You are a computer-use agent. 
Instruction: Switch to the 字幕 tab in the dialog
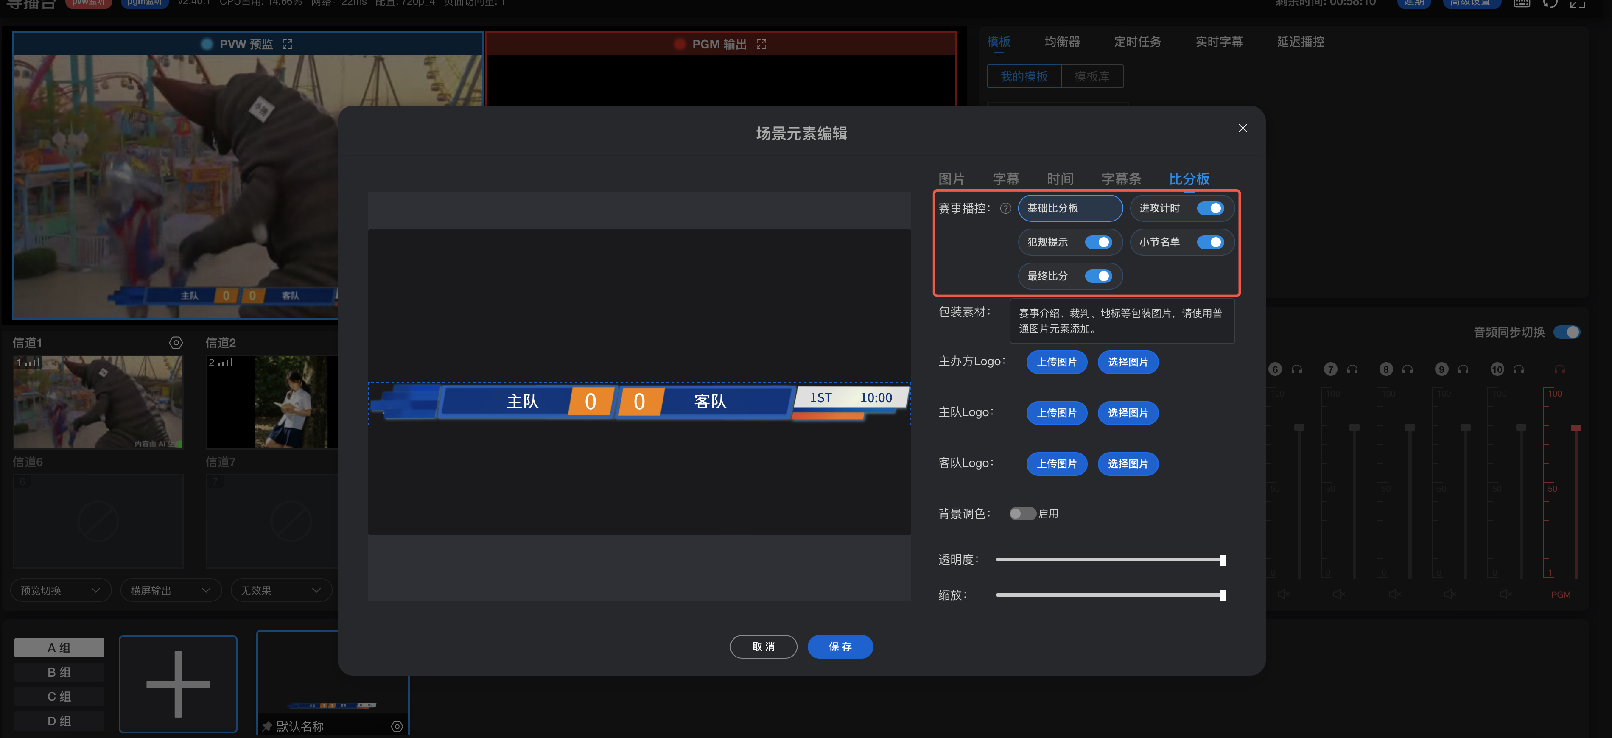tap(1006, 179)
